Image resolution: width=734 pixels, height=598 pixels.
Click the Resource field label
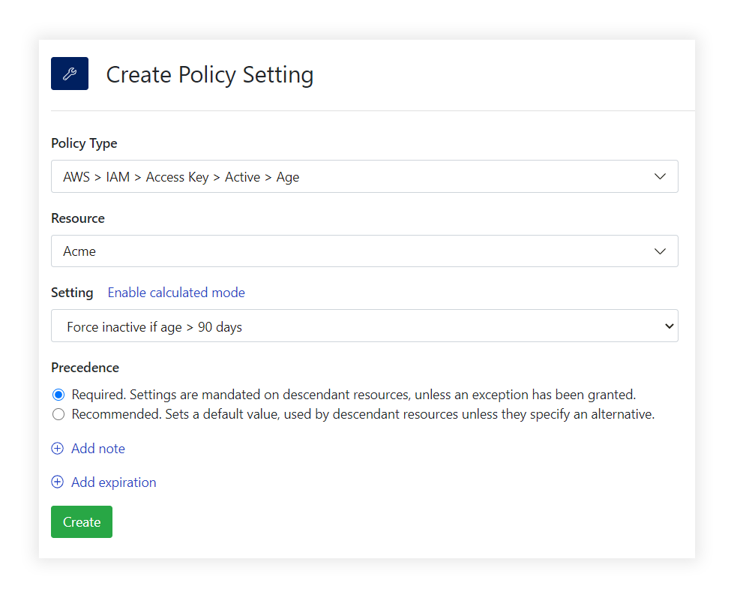78,218
